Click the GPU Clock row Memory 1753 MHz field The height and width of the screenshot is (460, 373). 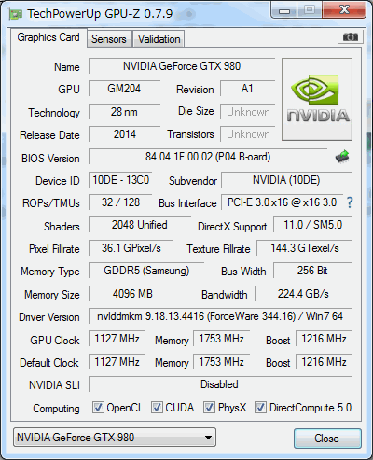click(x=222, y=339)
